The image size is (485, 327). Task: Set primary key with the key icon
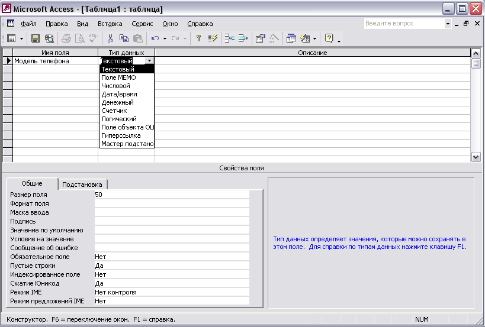198,38
